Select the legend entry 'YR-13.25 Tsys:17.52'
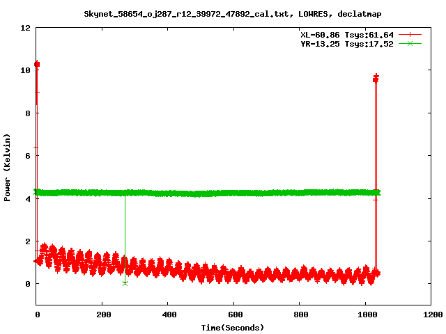The image size is (446, 334). click(x=347, y=44)
